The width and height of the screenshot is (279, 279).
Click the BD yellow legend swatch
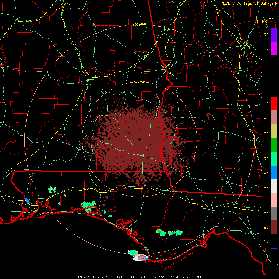[274, 131]
